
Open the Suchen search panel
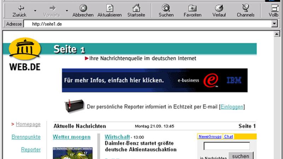point(166,11)
